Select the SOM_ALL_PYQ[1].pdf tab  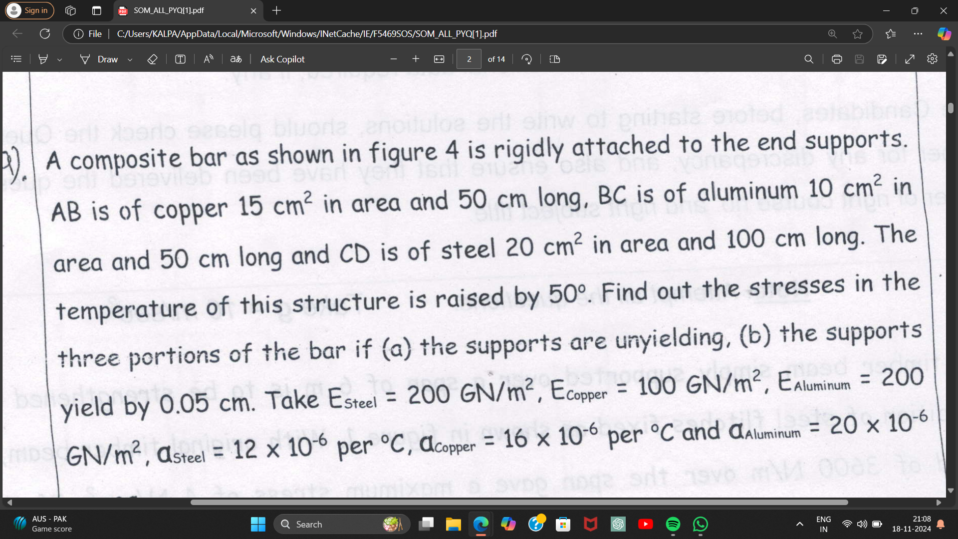(187, 10)
